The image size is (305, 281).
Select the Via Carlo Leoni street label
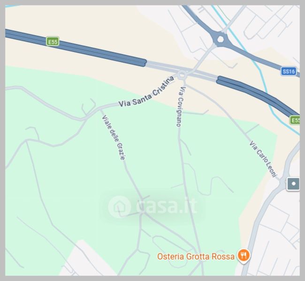[x=263, y=159]
